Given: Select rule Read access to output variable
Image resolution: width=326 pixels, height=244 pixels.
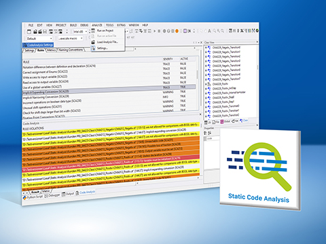Looking at the screenshot, I should tap(109, 81).
